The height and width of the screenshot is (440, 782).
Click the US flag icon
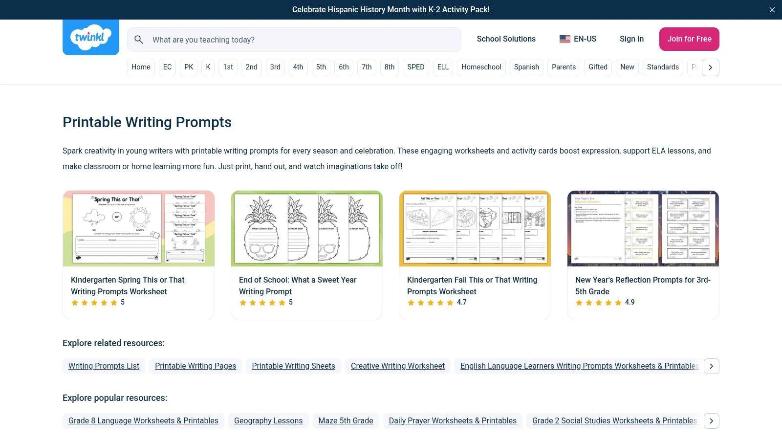tap(565, 39)
